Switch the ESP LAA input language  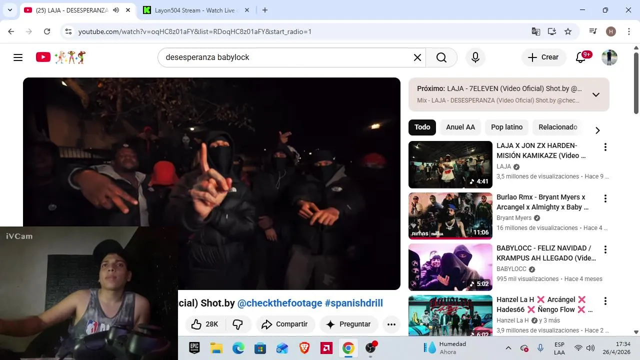tap(559, 348)
